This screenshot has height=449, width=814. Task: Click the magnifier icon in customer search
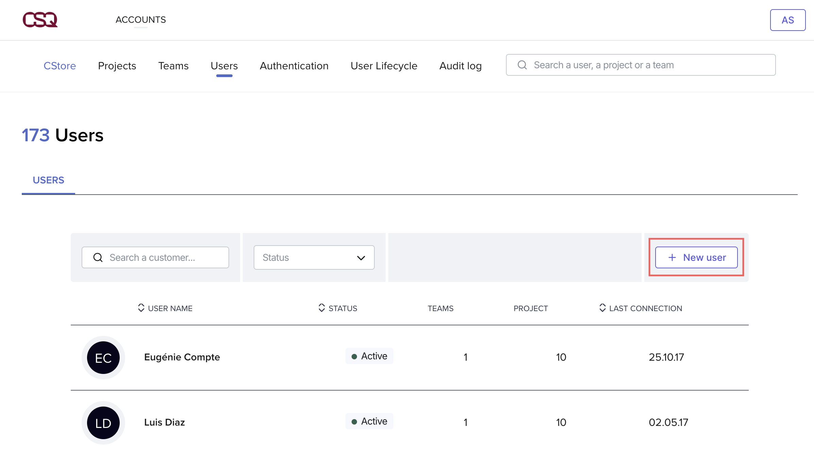98,257
